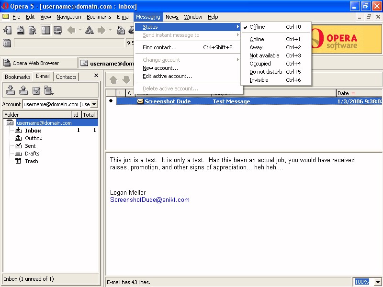Viewport: 383px width, 287px height.
Task: Choose Find contact... menu entry
Action: 188,47
